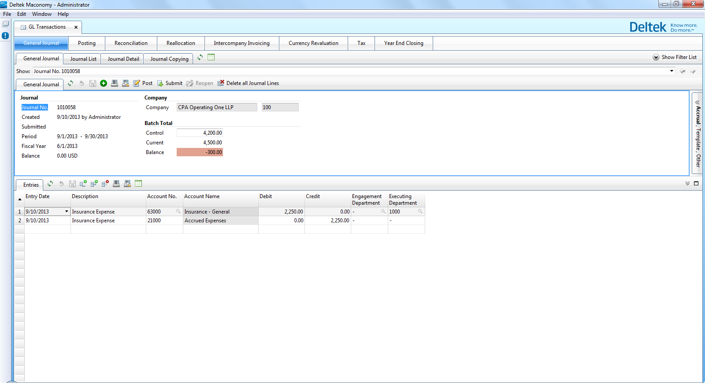
Task: Open the Entry Date dropdown on row 1
Action: point(67,212)
